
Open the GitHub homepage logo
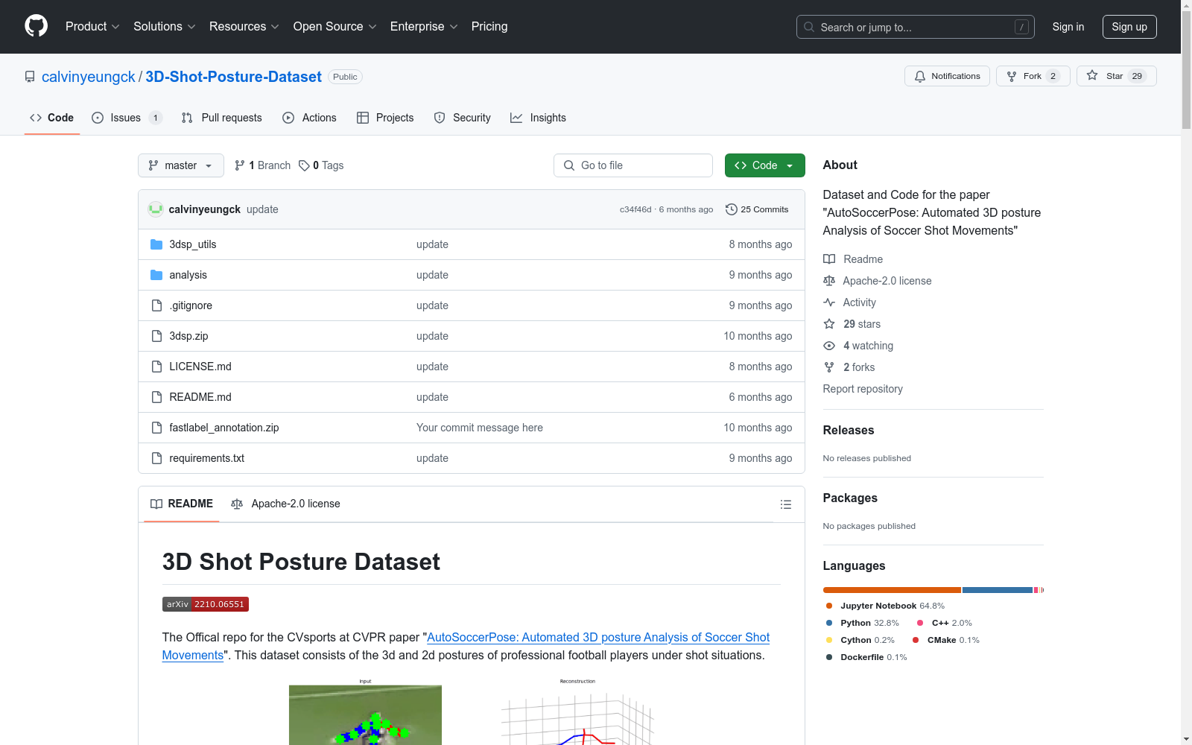[36, 26]
